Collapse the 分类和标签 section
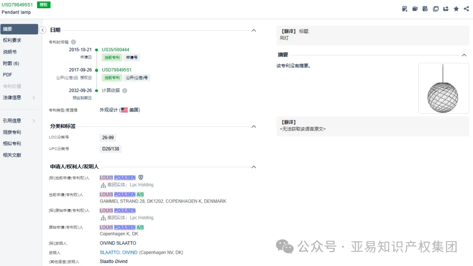This screenshot has width=473, height=266. pos(254,126)
